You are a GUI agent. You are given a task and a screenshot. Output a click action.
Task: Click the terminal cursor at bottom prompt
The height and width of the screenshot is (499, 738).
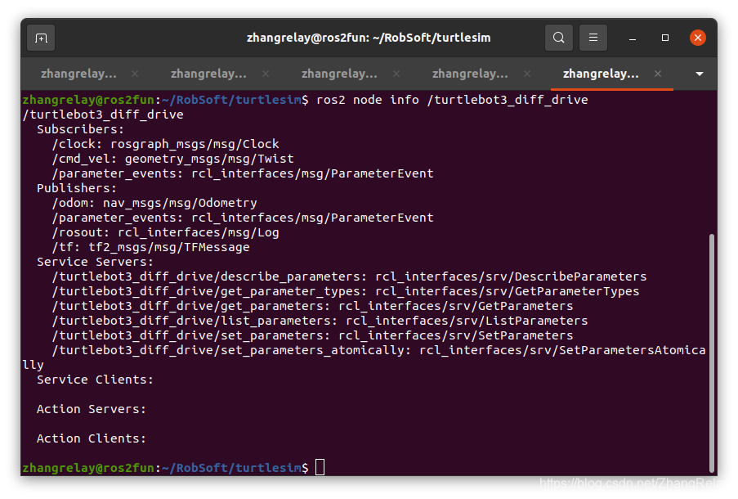pyautogui.click(x=320, y=467)
